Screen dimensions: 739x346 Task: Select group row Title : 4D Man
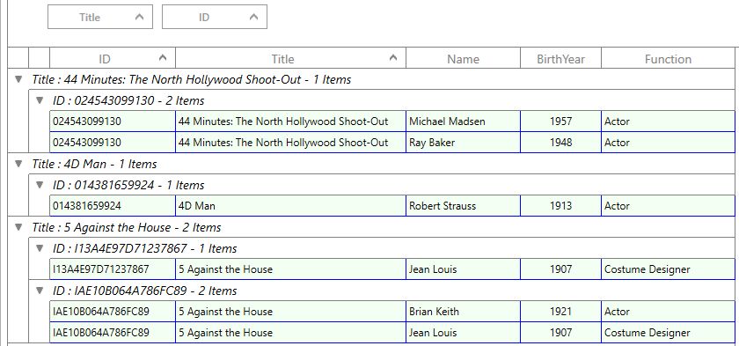(371, 164)
